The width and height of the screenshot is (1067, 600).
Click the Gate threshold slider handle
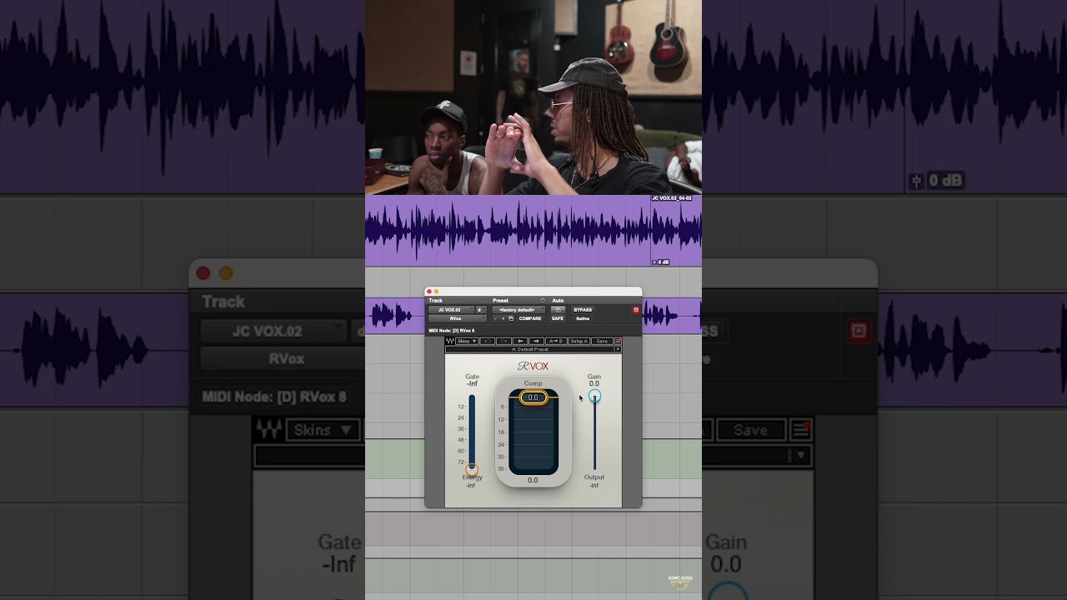[472, 469]
